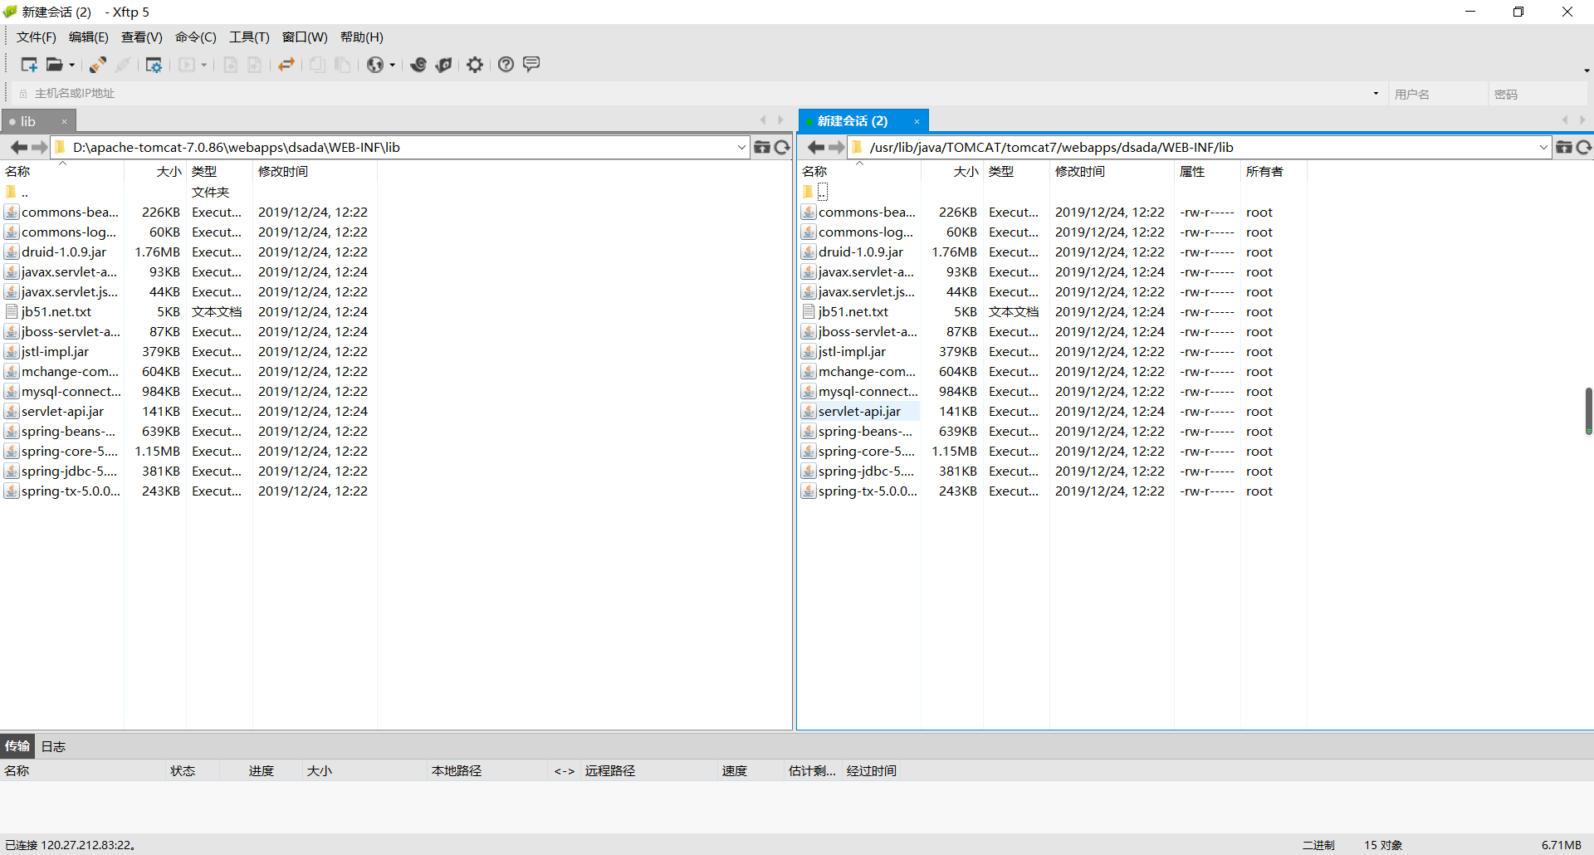
Task: Open the 编辑(E) menu
Action: tap(89, 37)
